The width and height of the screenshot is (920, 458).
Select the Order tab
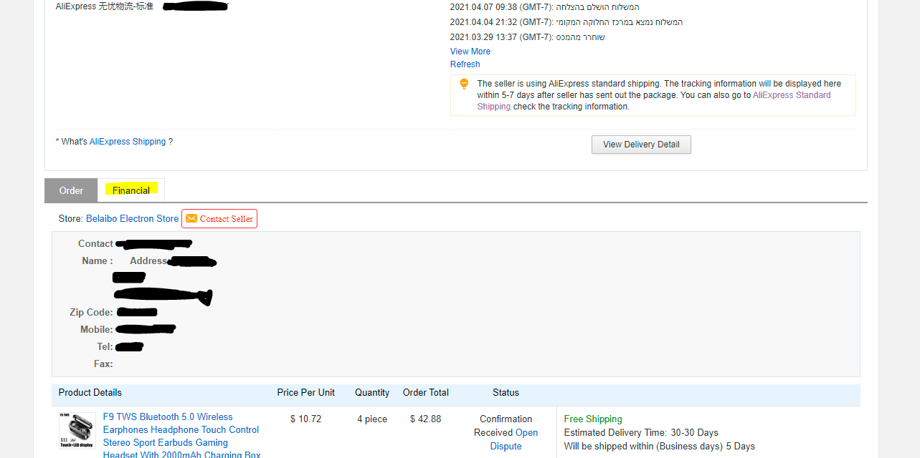pyautogui.click(x=71, y=190)
